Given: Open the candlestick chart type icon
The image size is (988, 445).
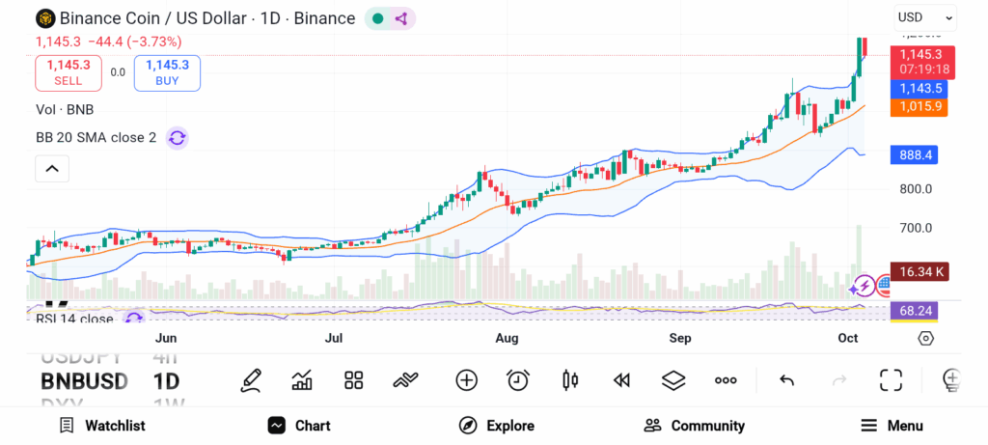Looking at the screenshot, I should [570, 380].
